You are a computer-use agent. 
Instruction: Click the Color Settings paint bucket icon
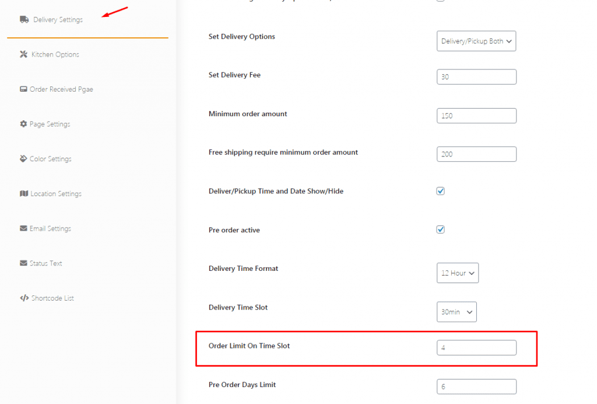23,159
